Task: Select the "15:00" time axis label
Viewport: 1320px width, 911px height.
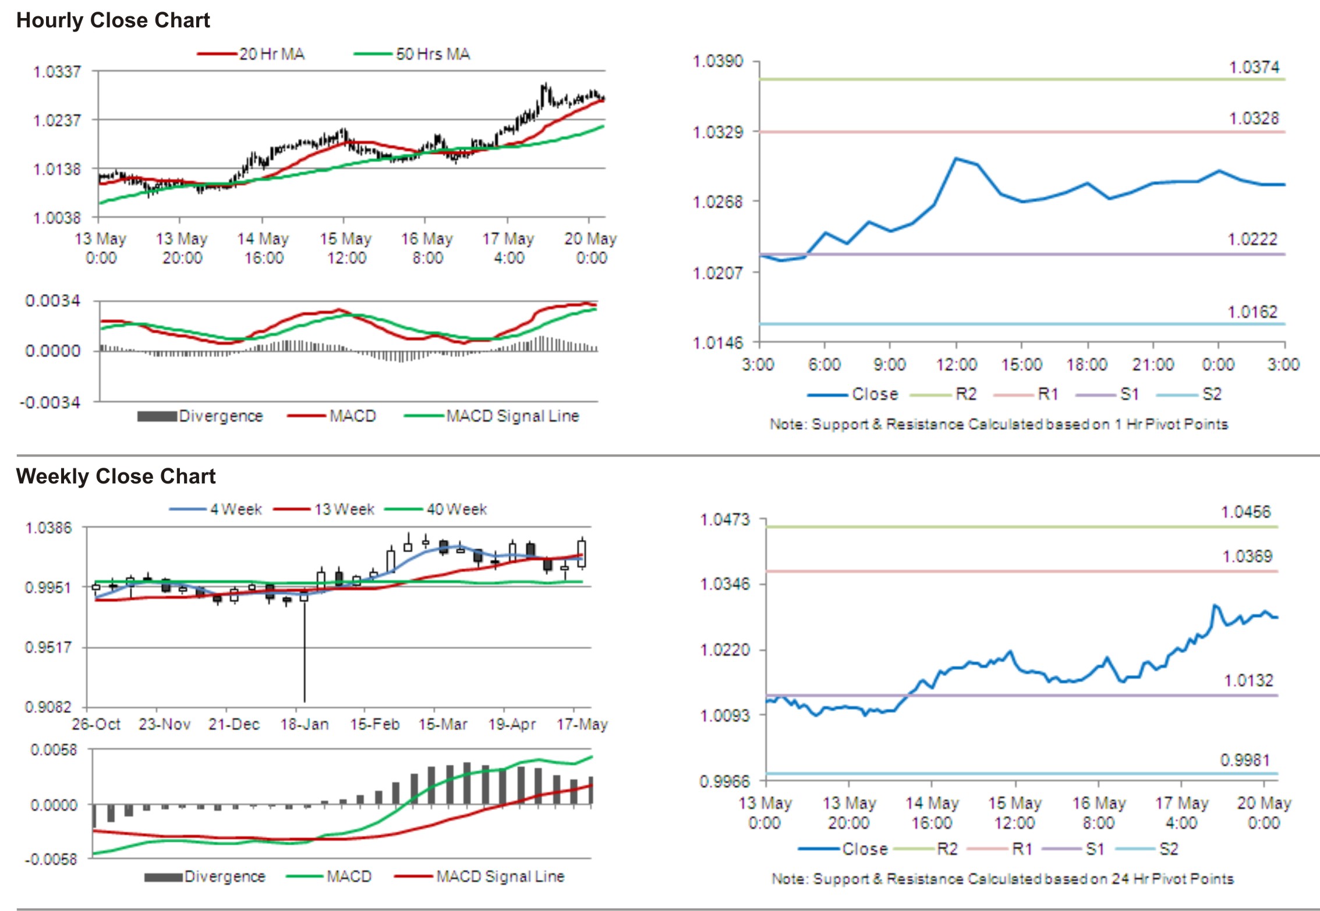Action: pyautogui.click(x=1022, y=365)
